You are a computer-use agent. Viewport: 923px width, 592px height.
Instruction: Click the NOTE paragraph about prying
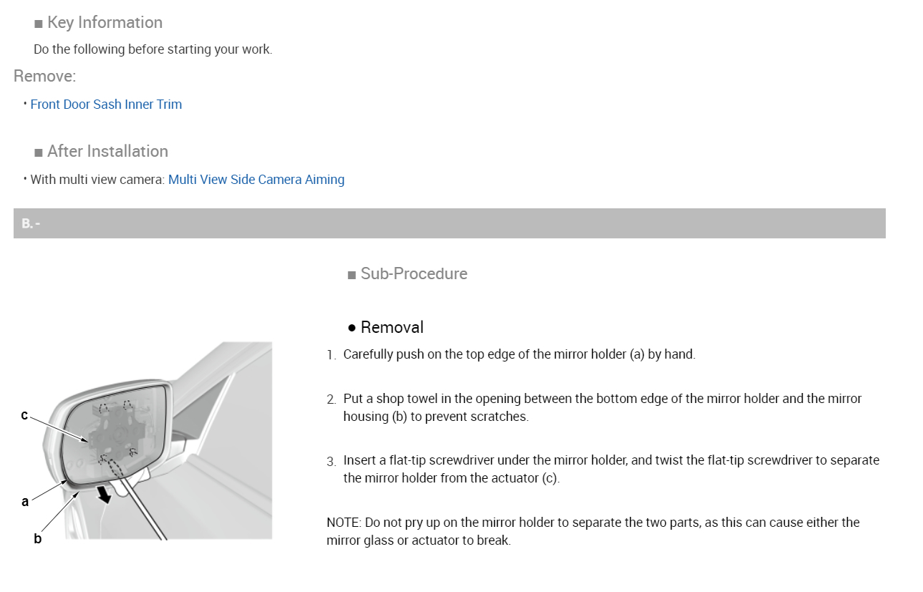click(593, 531)
